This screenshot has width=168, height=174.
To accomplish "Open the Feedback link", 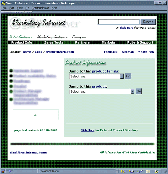I will pos(111,52).
